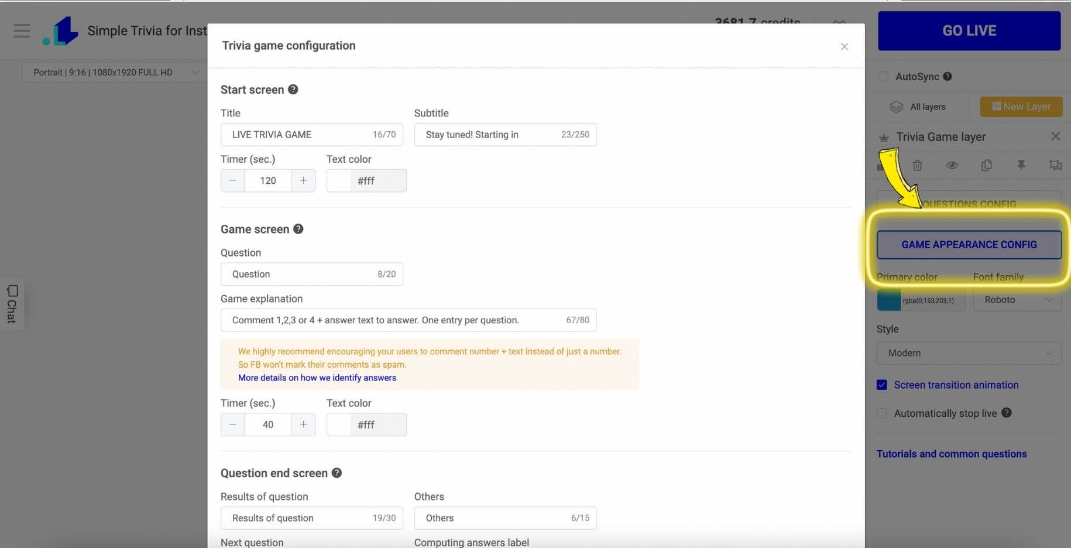The image size is (1071, 548).
Task: Click the Others input field
Action: point(505,518)
